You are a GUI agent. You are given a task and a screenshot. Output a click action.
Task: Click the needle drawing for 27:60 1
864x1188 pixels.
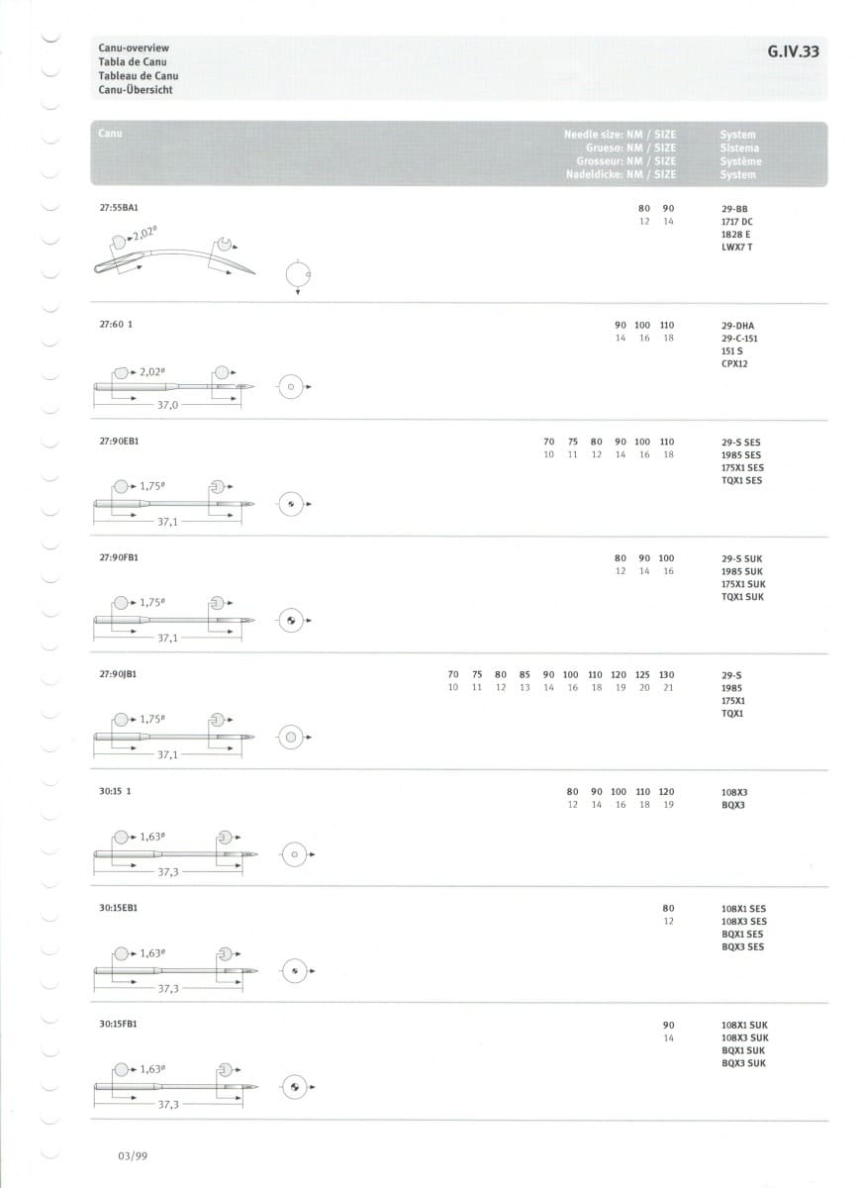(x=174, y=387)
